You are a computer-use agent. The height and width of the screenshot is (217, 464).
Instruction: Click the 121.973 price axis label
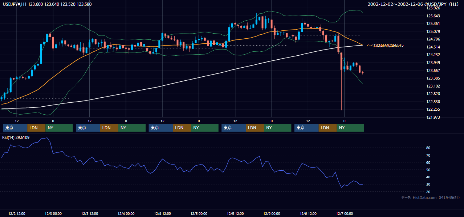click(x=433, y=117)
